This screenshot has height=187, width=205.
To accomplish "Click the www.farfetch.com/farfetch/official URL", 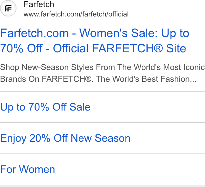I will point(76,14).
